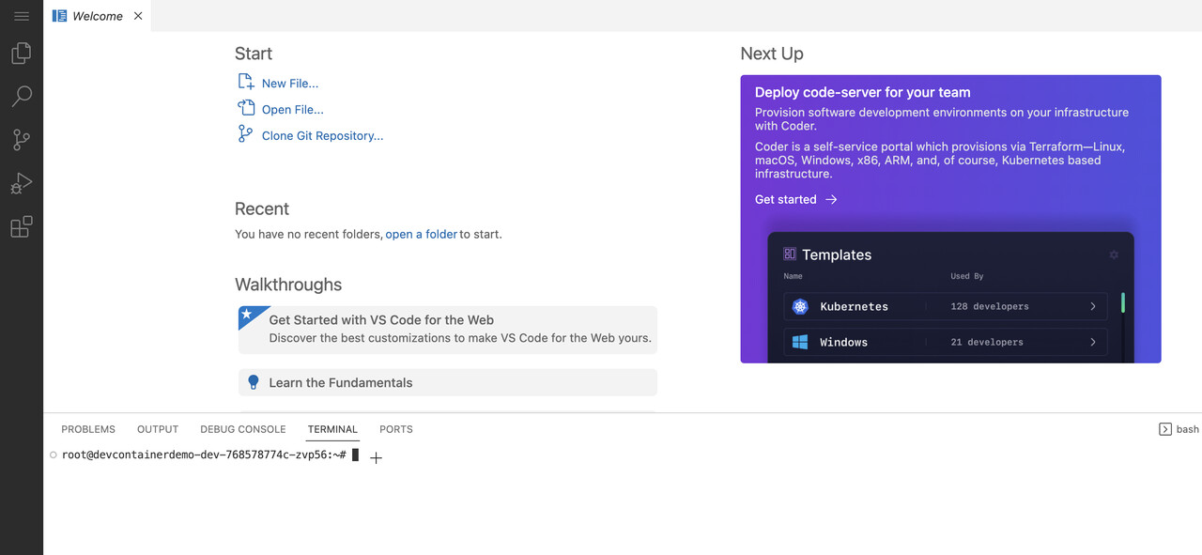Click the "Recent" heading
The image size is (1202, 555).
(x=262, y=208)
